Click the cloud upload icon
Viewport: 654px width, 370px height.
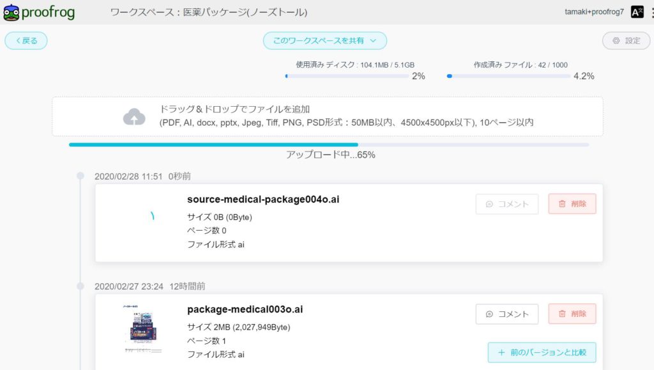(134, 116)
